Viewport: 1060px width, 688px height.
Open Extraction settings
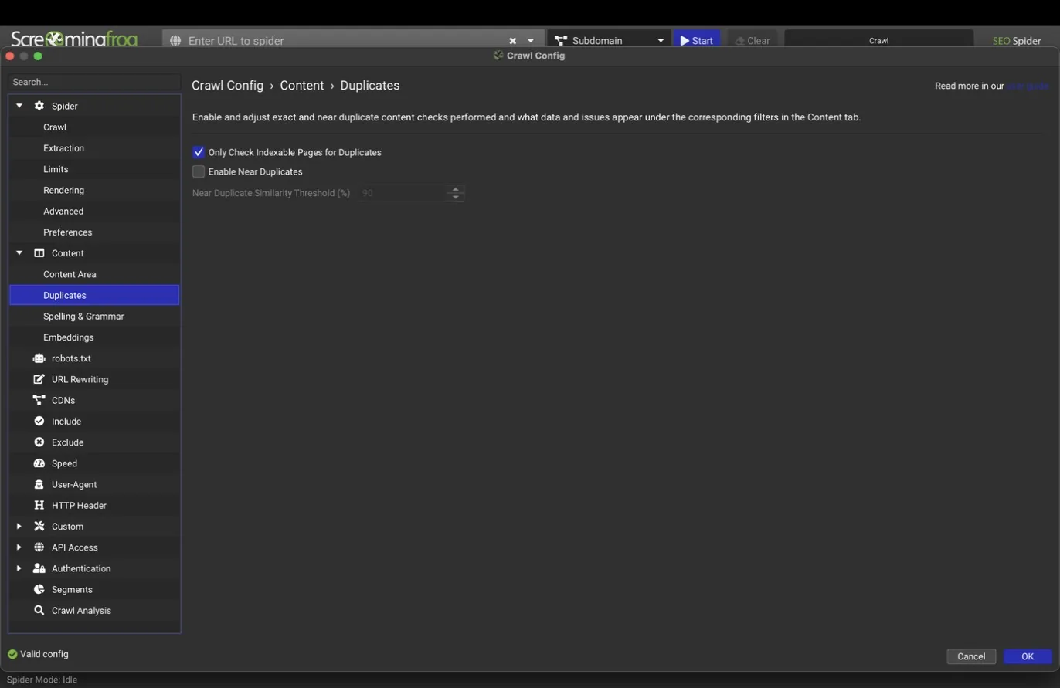[x=63, y=147]
